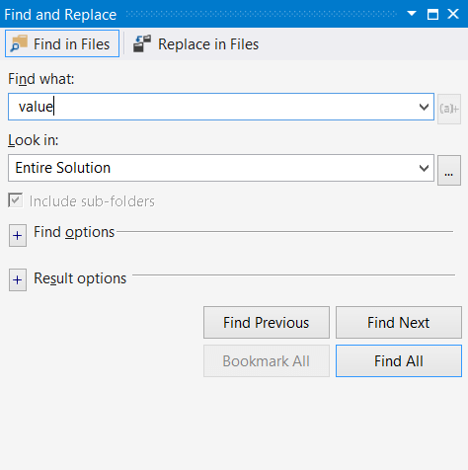Screen dimensions: 468x470
Task: Expand the Result options section
Action: click(x=18, y=280)
